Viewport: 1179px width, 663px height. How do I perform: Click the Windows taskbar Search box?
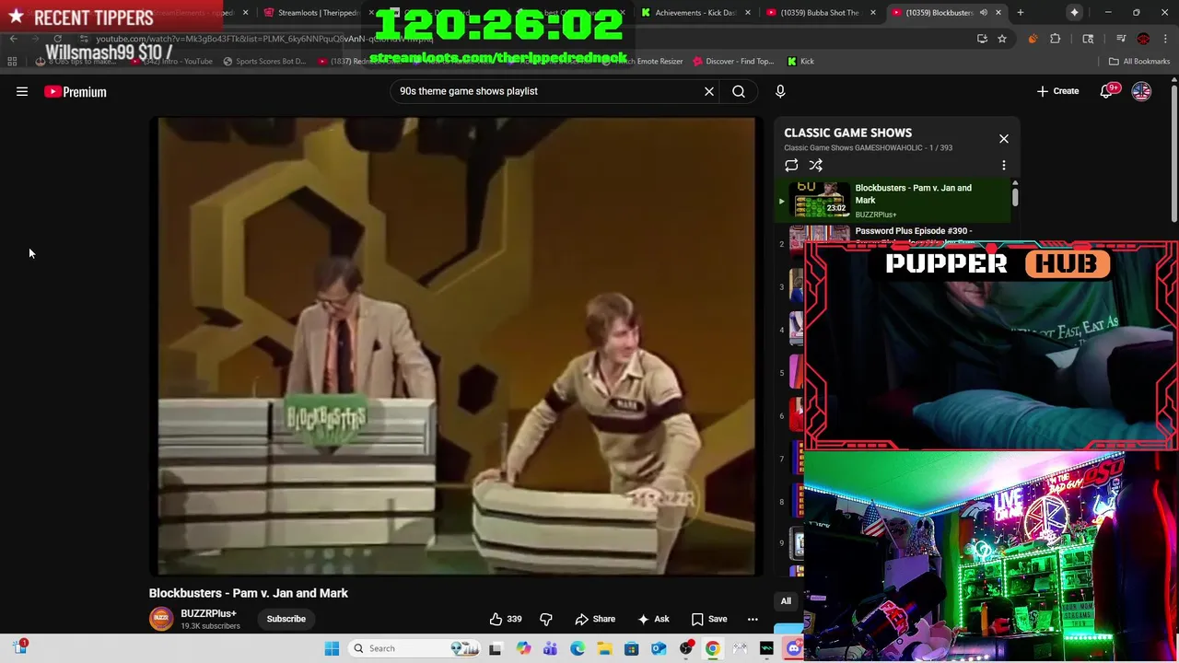pyautogui.click(x=415, y=648)
